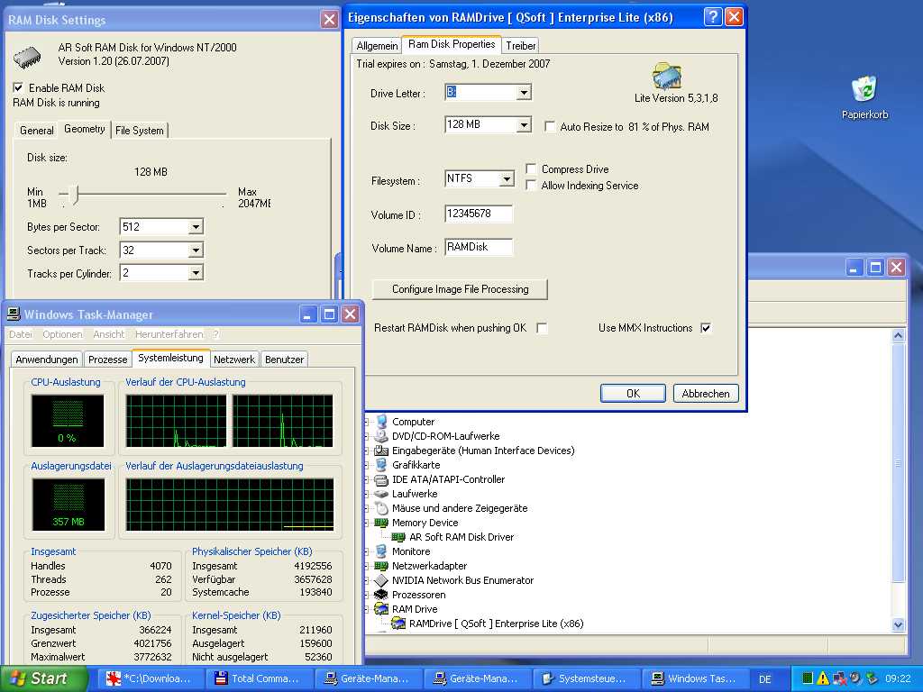Image resolution: width=923 pixels, height=692 pixels.
Task: Select the Memory Device chip icon
Action: pyautogui.click(x=381, y=523)
